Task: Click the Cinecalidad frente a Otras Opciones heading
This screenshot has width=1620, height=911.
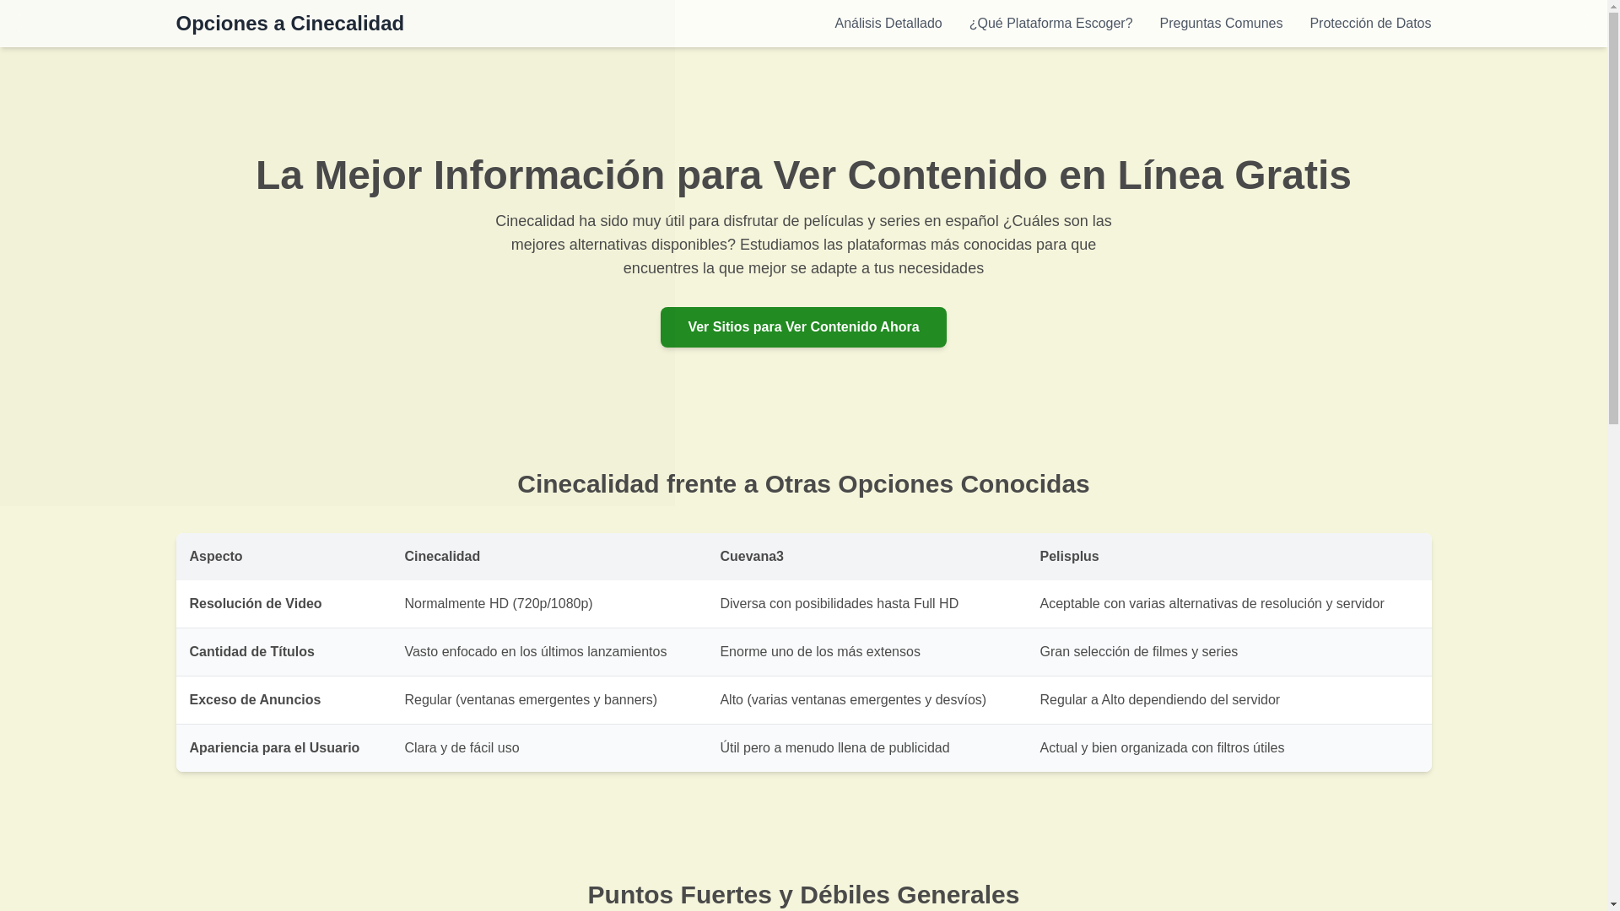Action: [x=803, y=484]
